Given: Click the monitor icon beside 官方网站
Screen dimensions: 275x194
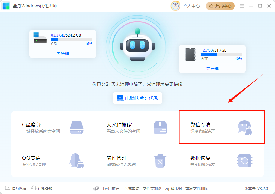Looking at the screenshot, I should click(8, 188).
